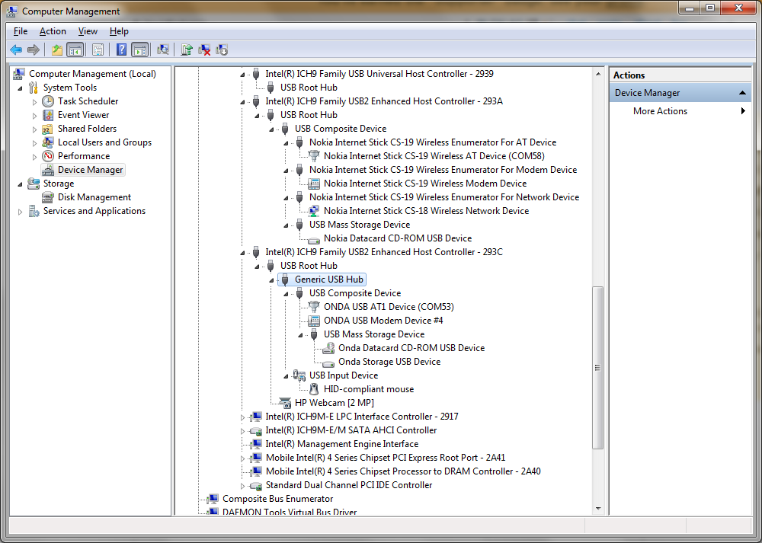Click the ONDA USB AT1 Device port icon
The image size is (762, 543).
coord(314,307)
